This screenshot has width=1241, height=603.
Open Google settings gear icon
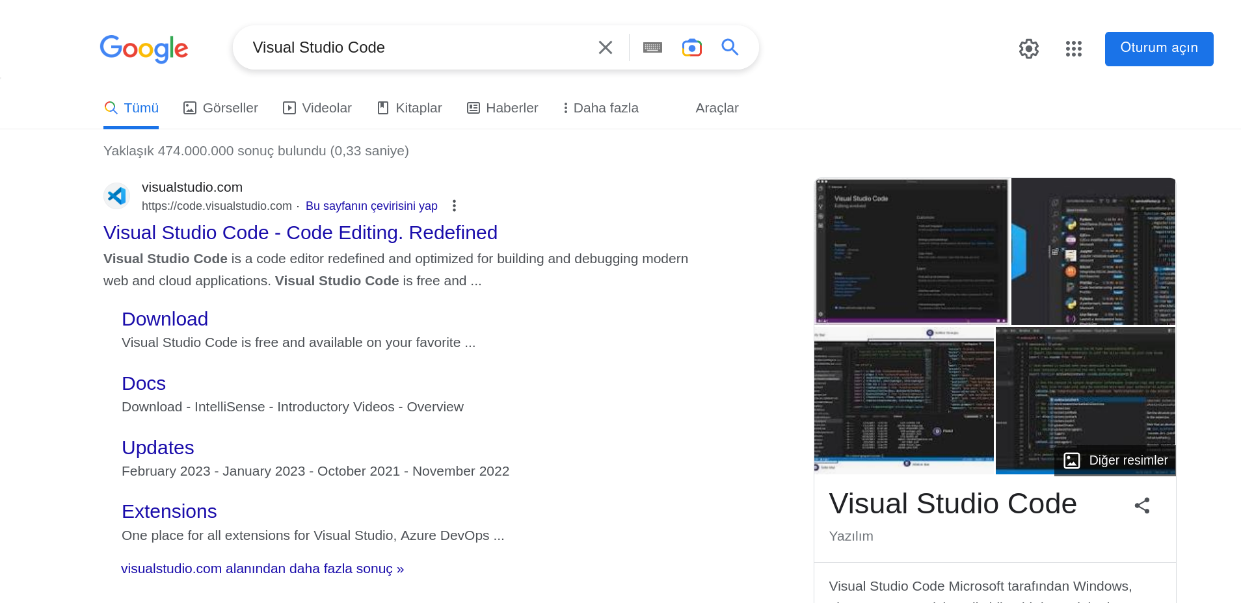(x=1028, y=49)
